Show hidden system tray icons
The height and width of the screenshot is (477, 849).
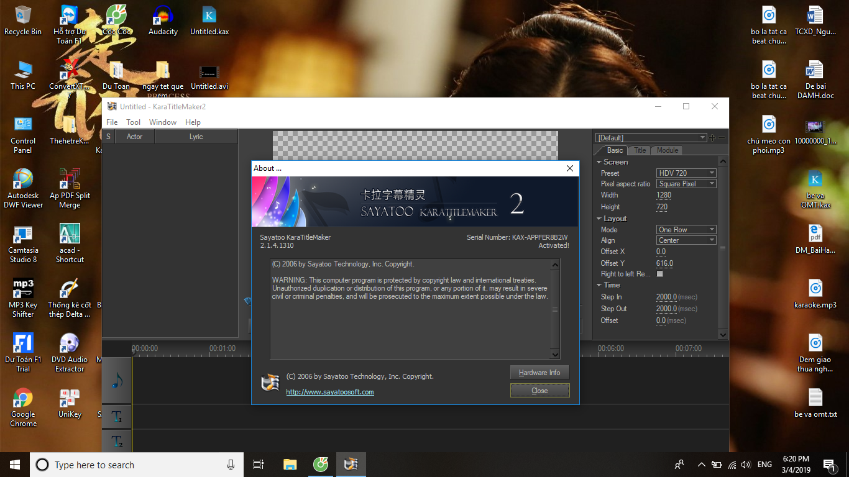[702, 464]
